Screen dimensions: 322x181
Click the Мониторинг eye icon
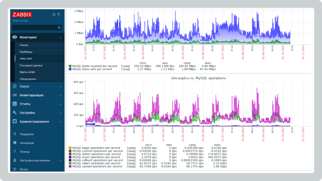click(x=14, y=38)
